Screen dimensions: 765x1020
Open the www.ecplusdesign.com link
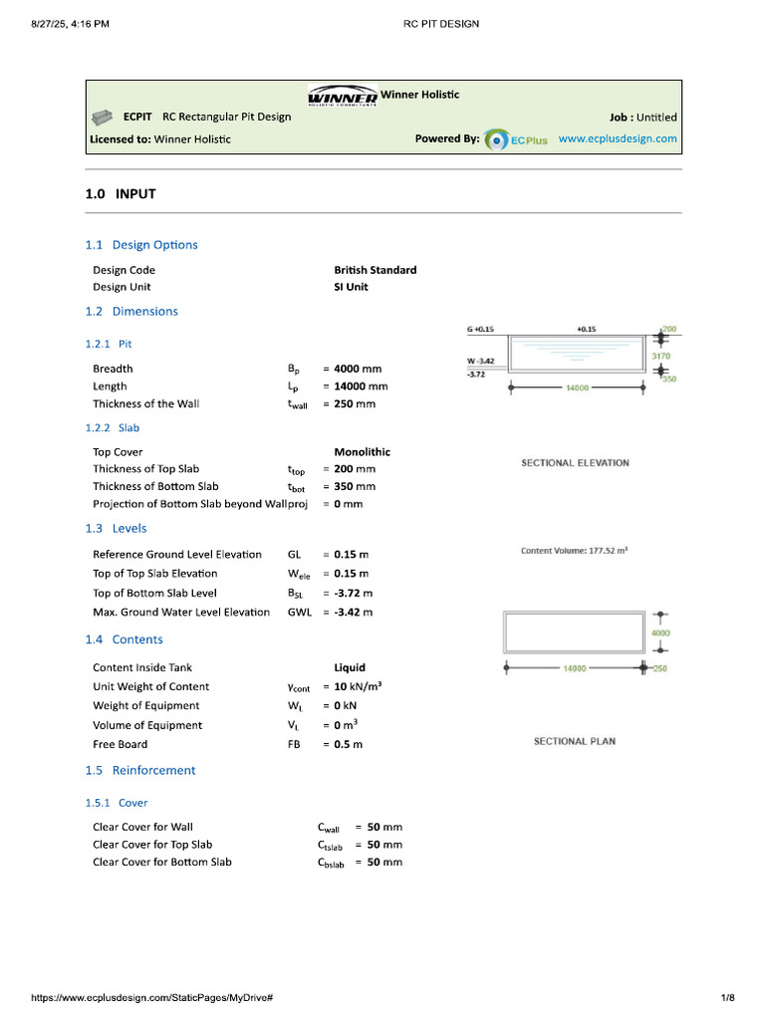(618, 138)
